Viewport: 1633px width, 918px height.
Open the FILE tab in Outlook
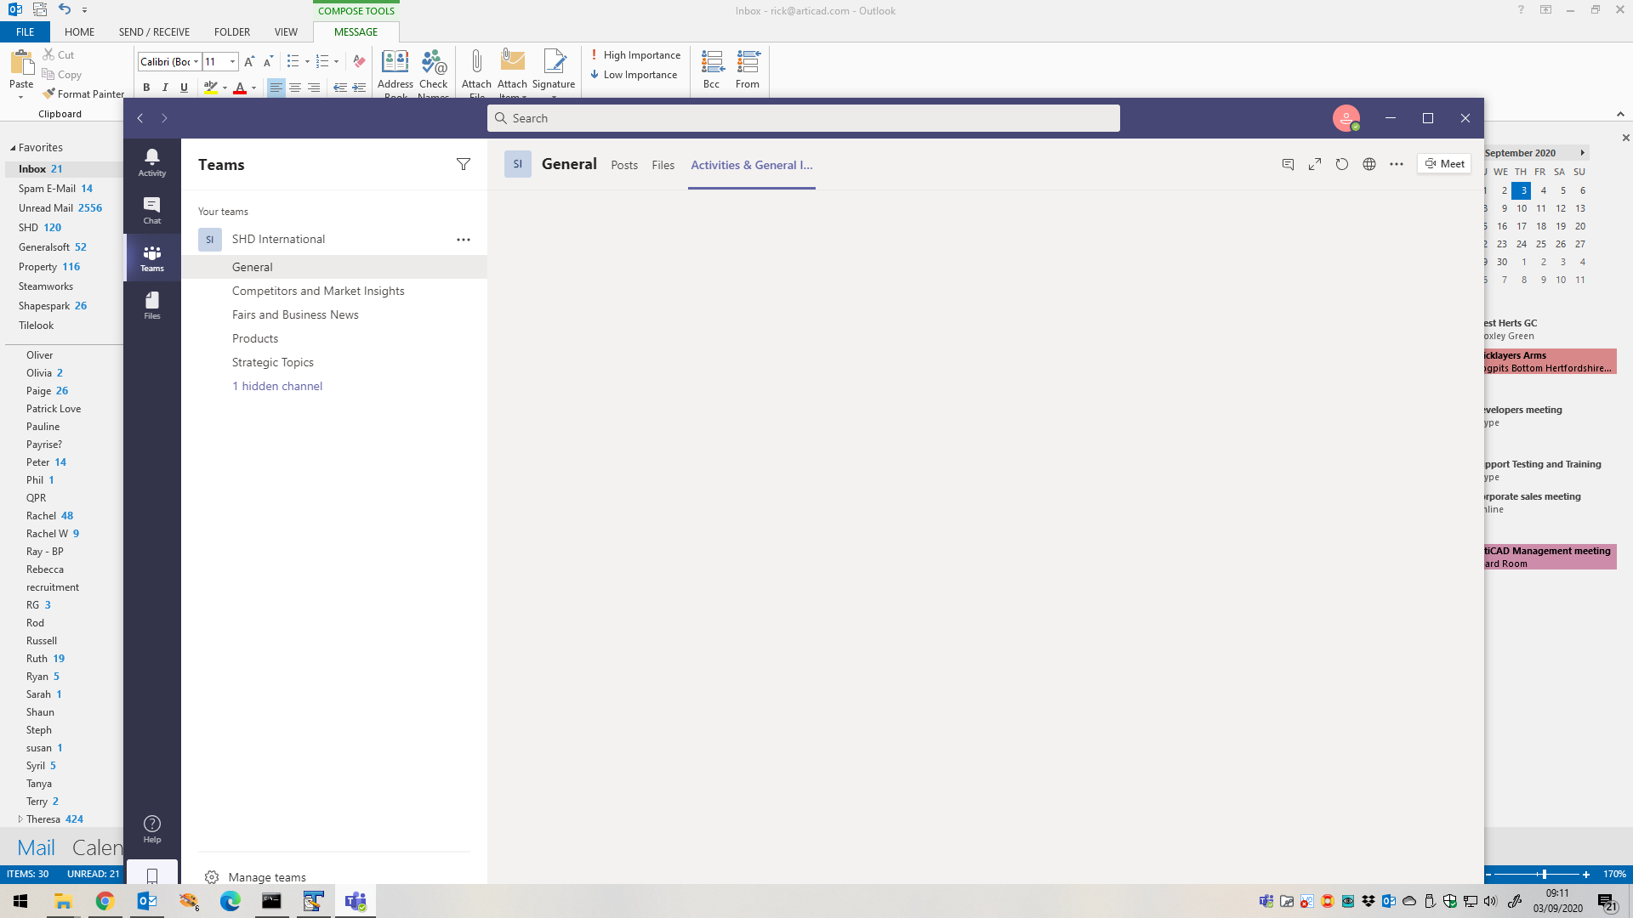tap(26, 31)
